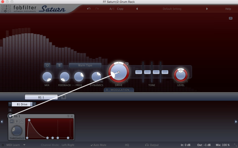Click the In: 0 dB value

click(x=185, y=145)
